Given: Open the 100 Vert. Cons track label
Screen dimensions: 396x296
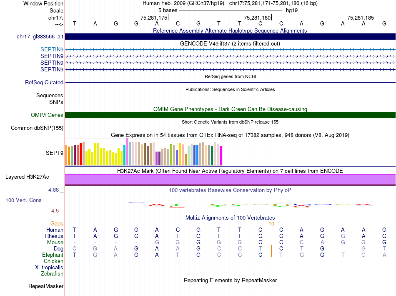Looking at the screenshot, I should point(23,200).
